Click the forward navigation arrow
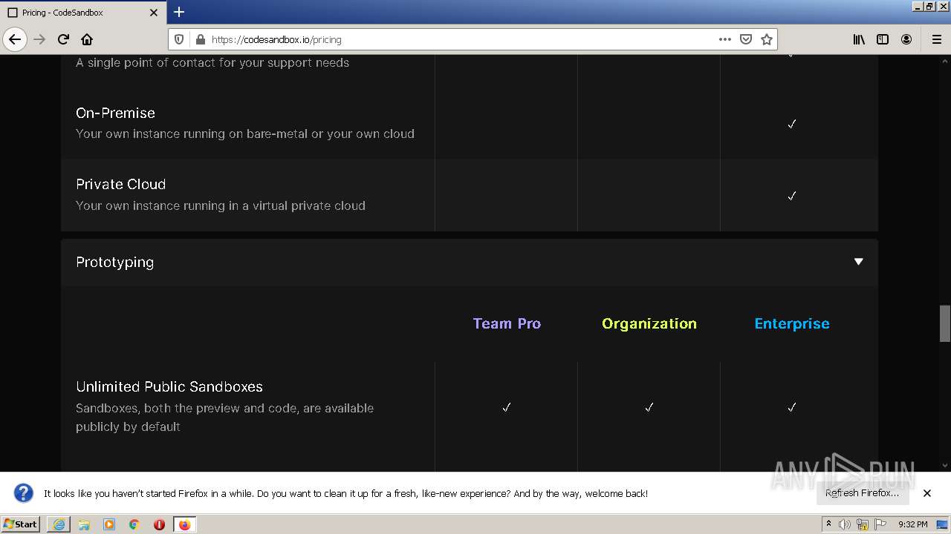This screenshot has width=951, height=534. click(x=39, y=39)
